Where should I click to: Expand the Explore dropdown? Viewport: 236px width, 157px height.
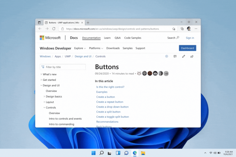pyautogui.click(x=80, y=48)
